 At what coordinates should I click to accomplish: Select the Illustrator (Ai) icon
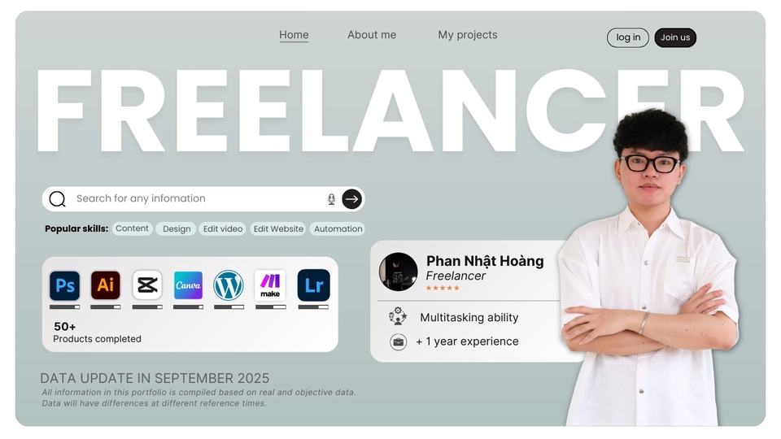106,285
